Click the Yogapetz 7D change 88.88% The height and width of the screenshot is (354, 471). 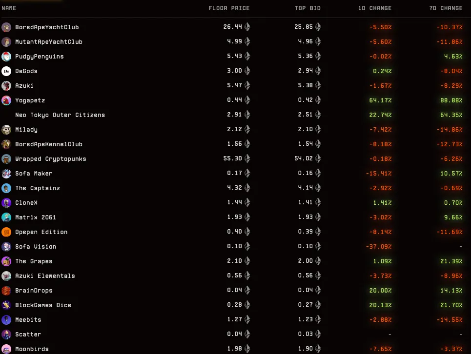pyautogui.click(x=451, y=100)
